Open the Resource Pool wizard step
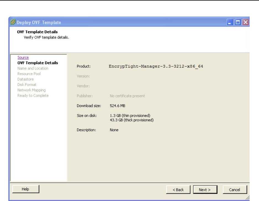Viewport: 259px width, 201px height. 29,74
